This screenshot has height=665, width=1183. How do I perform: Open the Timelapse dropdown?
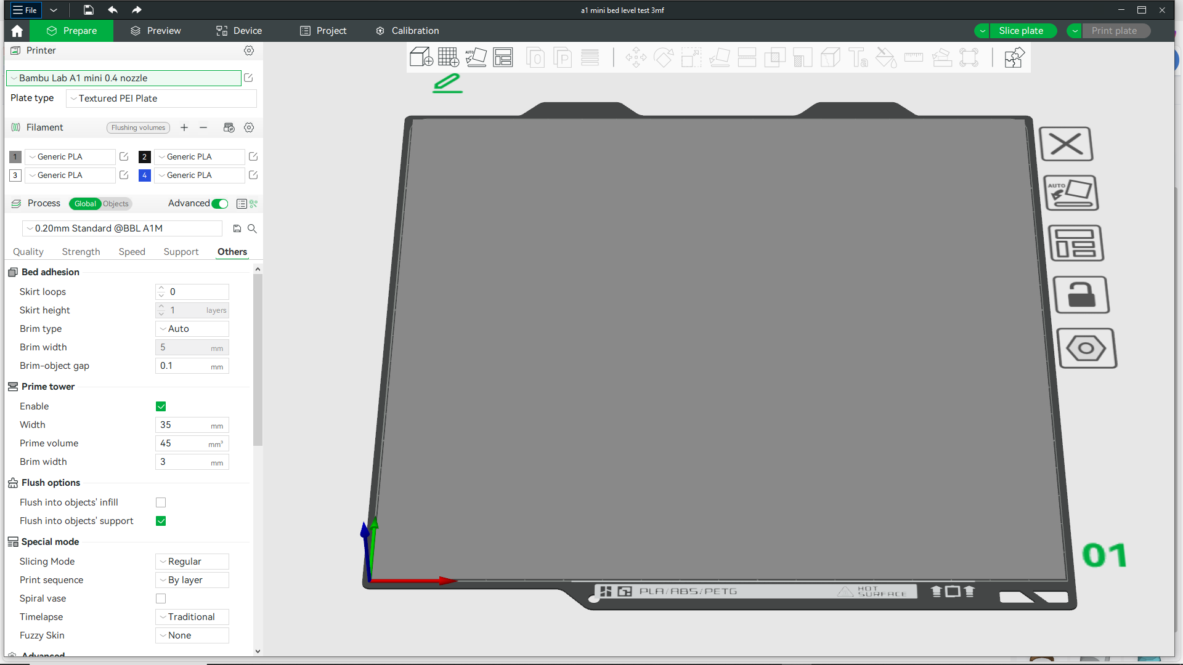tap(192, 617)
